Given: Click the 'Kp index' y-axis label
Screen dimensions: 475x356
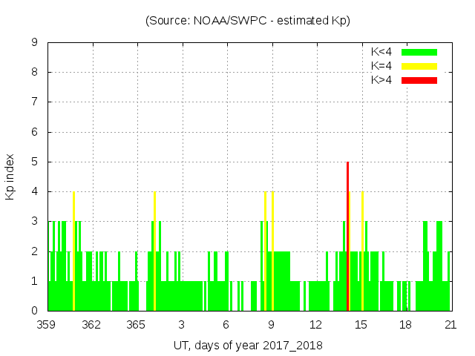Looking at the screenshot, I should tap(10, 177).
